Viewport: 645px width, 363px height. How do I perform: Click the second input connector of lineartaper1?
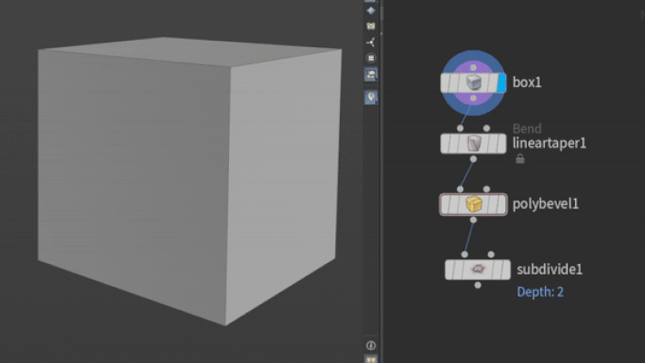[487, 128]
